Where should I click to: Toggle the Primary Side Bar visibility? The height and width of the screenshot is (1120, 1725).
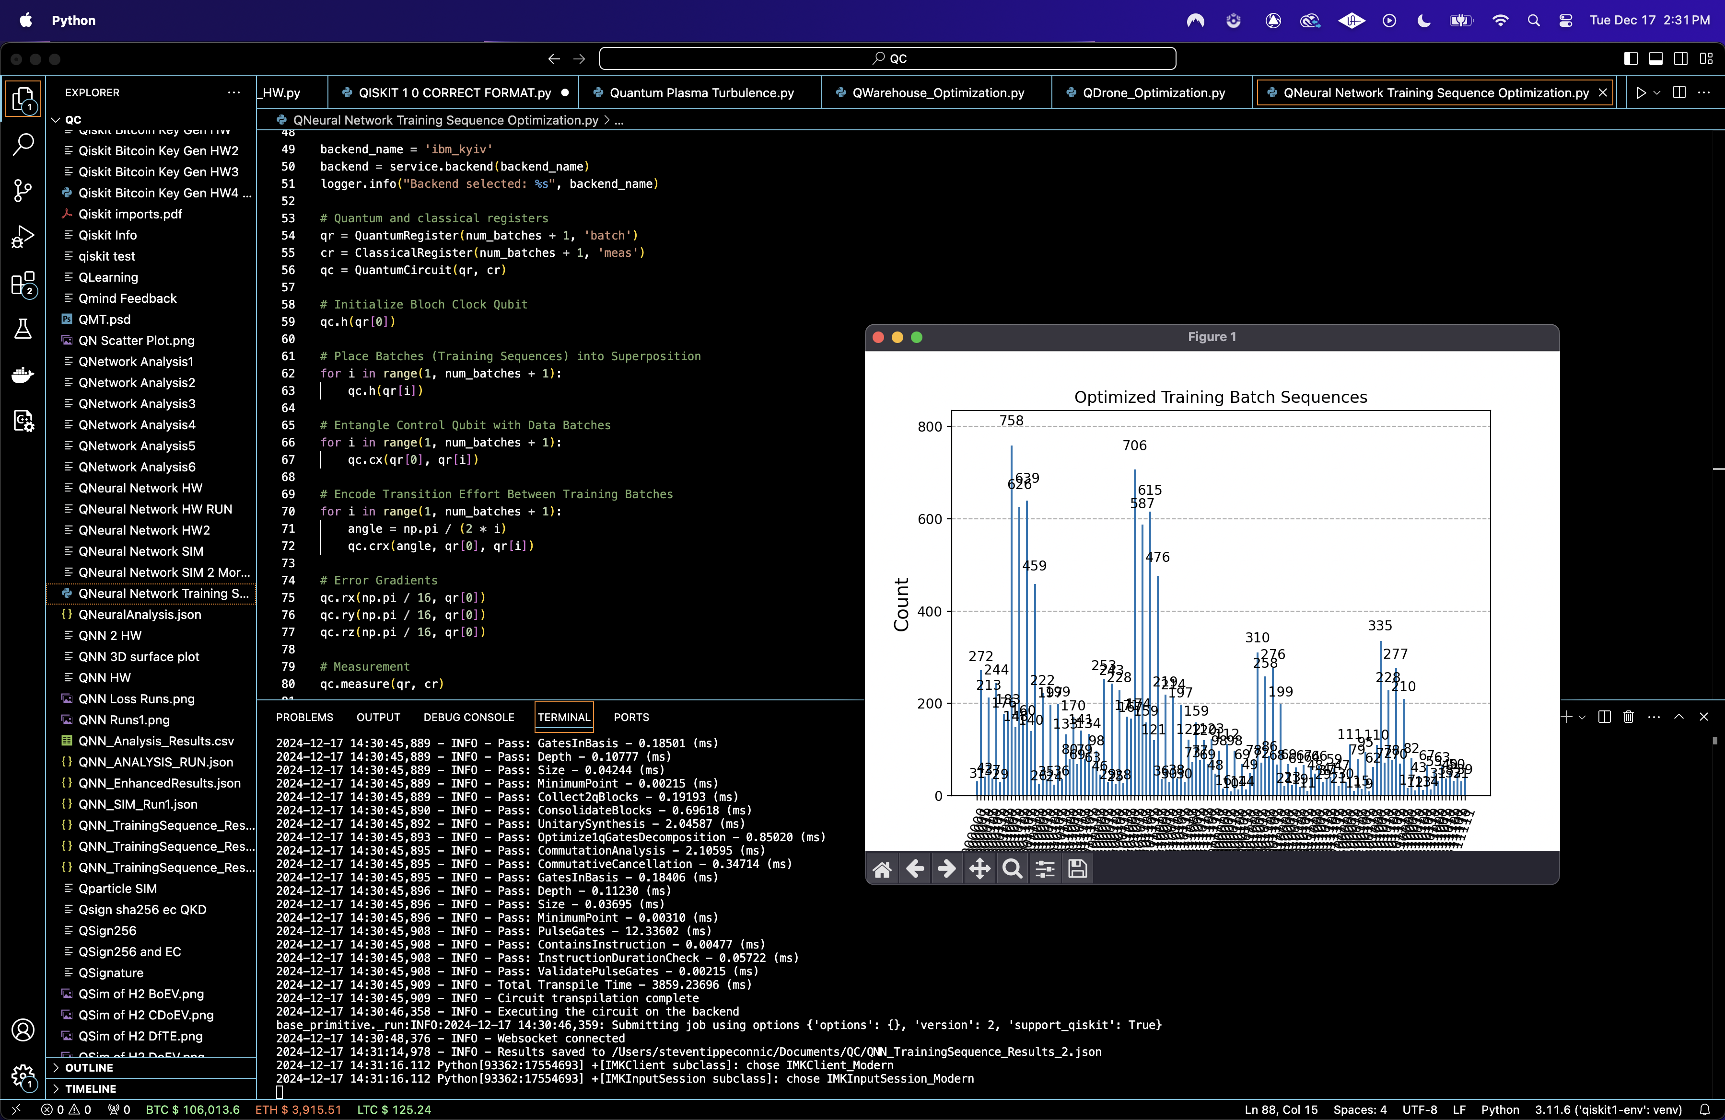pyautogui.click(x=1631, y=58)
